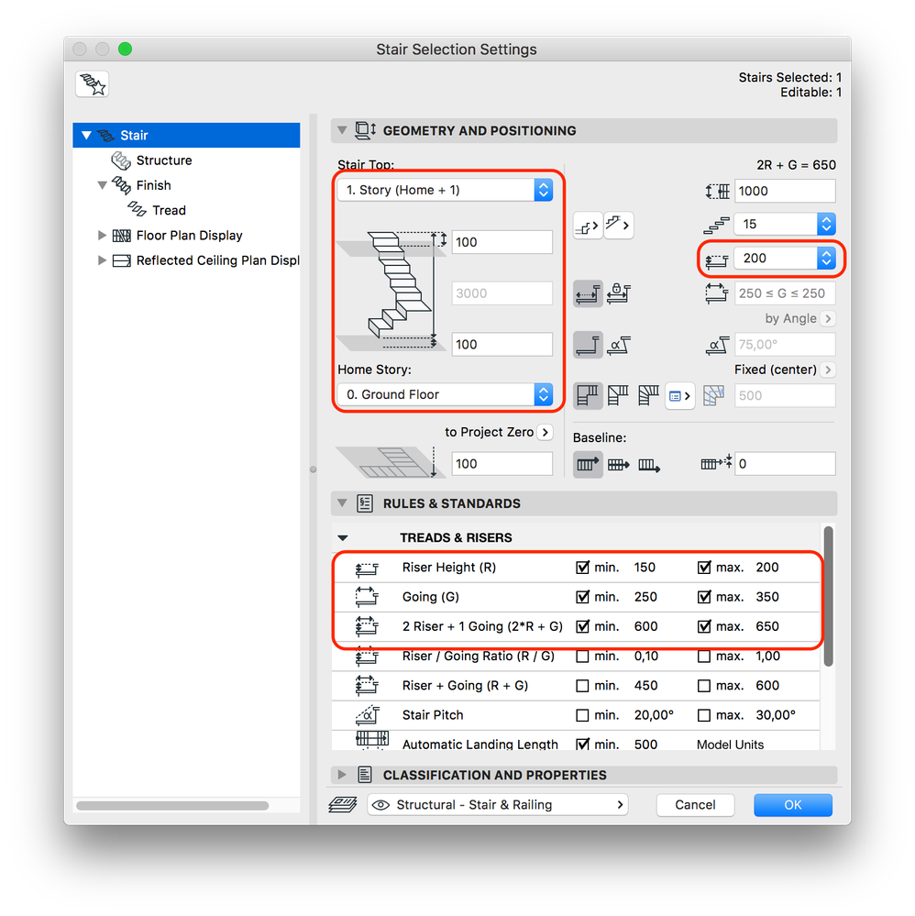The height and width of the screenshot is (916, 915).
Task: Uncheck Riser Height min. checkbox
Action: pos(582,568)
